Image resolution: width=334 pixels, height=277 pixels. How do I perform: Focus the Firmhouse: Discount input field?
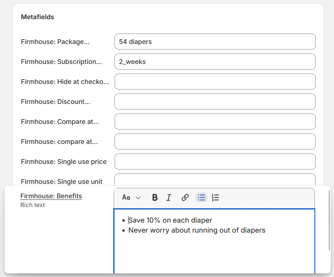[215, 102]
